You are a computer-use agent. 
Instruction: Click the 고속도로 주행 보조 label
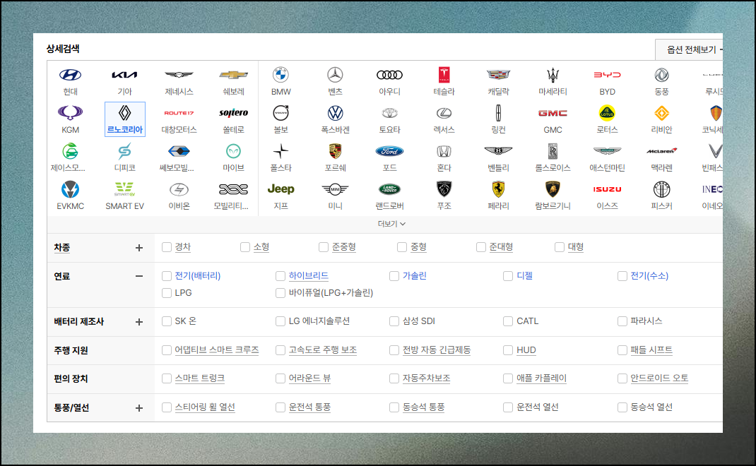323,350
